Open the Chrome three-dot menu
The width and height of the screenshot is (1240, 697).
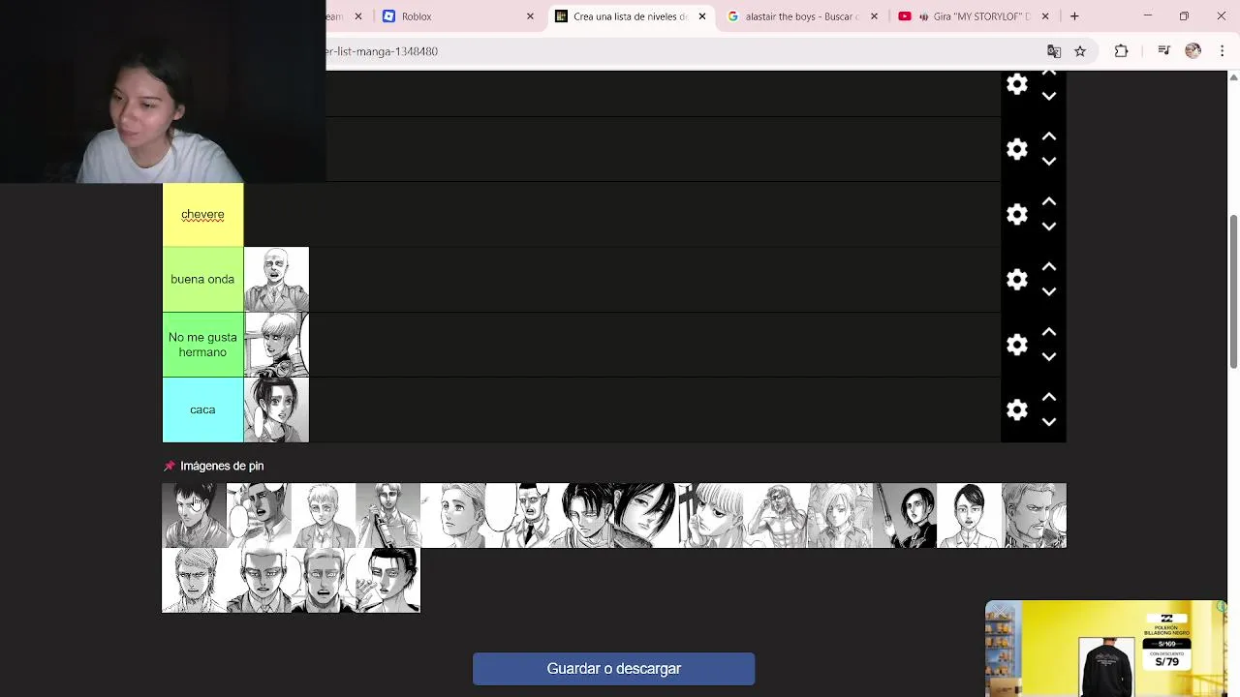(1223, 51)
